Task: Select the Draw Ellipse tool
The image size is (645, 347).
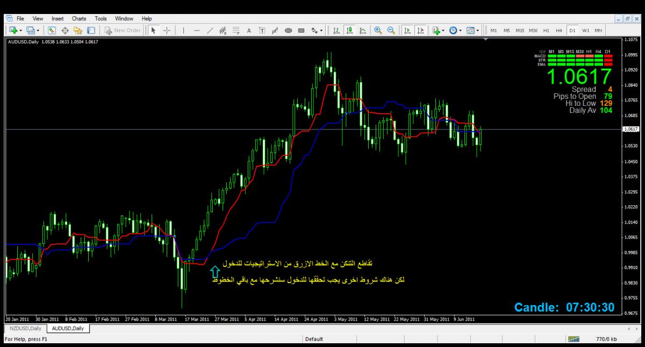Action: [x=288, y=31]
